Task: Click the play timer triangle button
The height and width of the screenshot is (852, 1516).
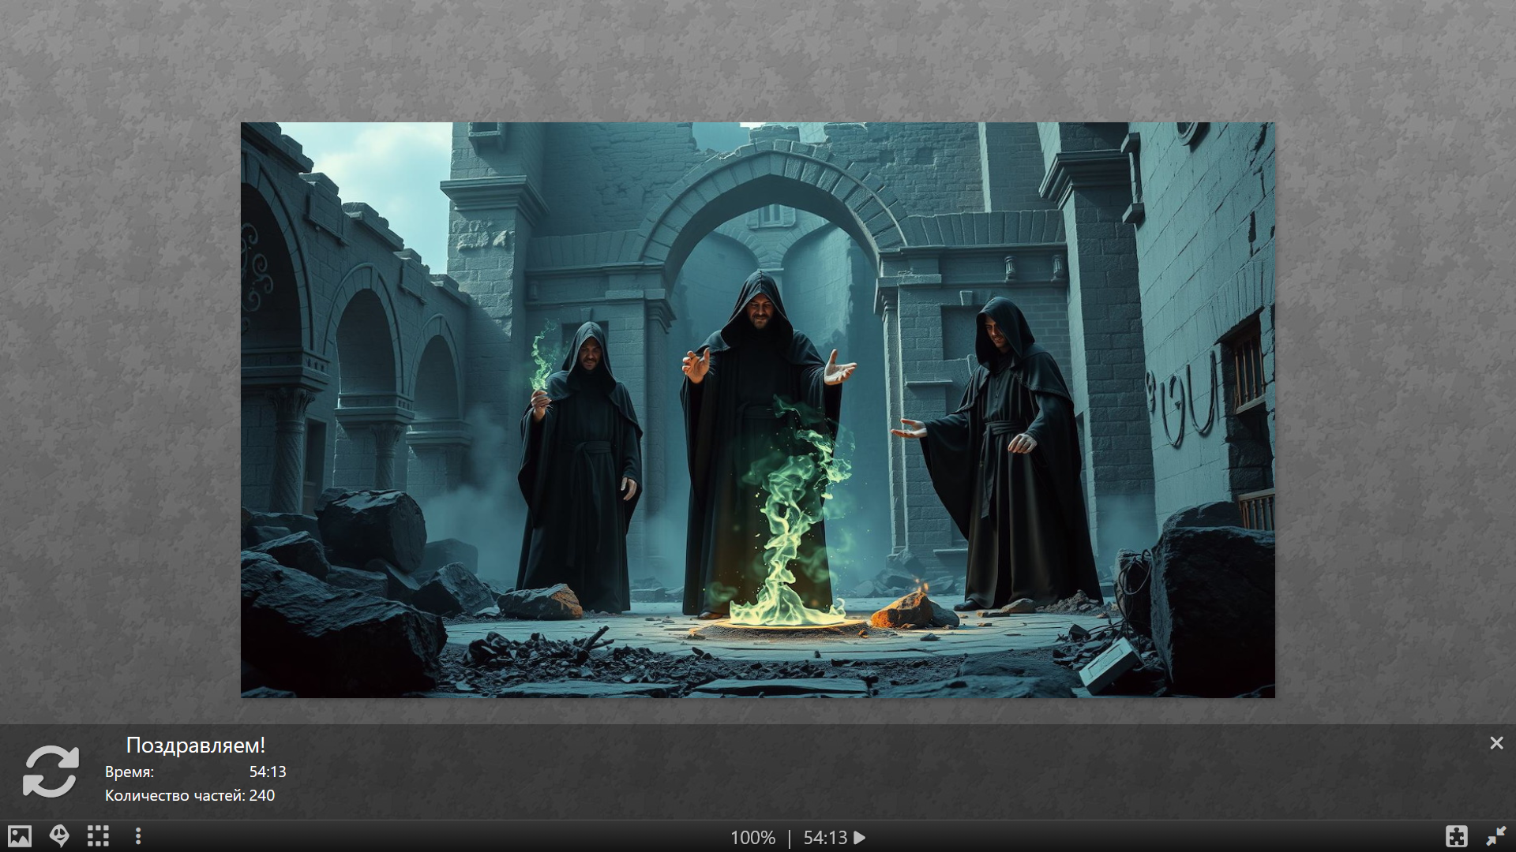Action: coord(860,838)
